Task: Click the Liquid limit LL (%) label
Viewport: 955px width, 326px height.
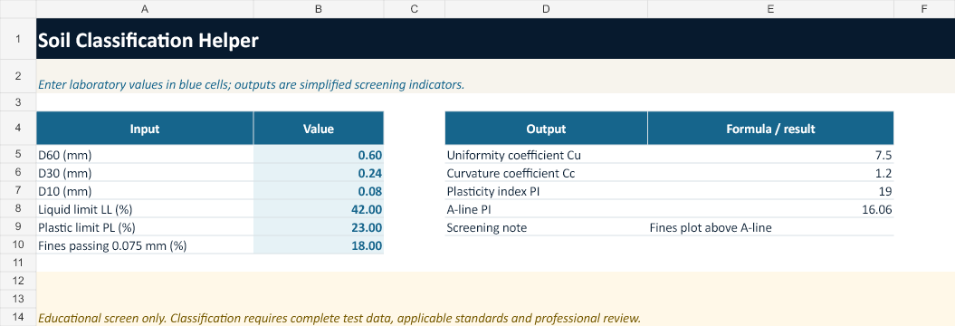Action: tap(85, 209)
